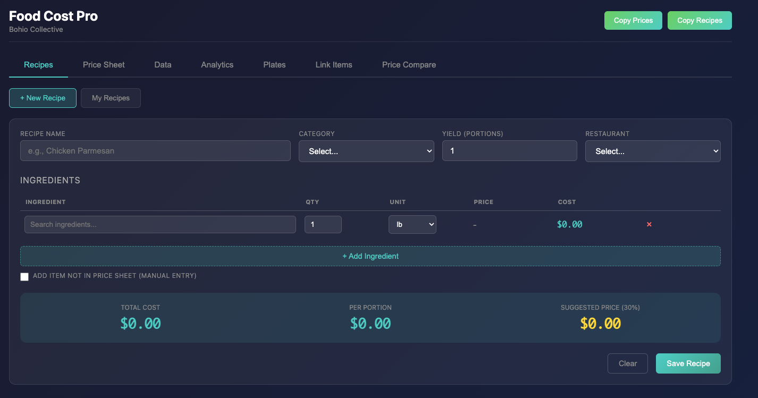Screen dimensions: 758x398
Task: Click the Yield (Portions) field
Action: point(510,151)
